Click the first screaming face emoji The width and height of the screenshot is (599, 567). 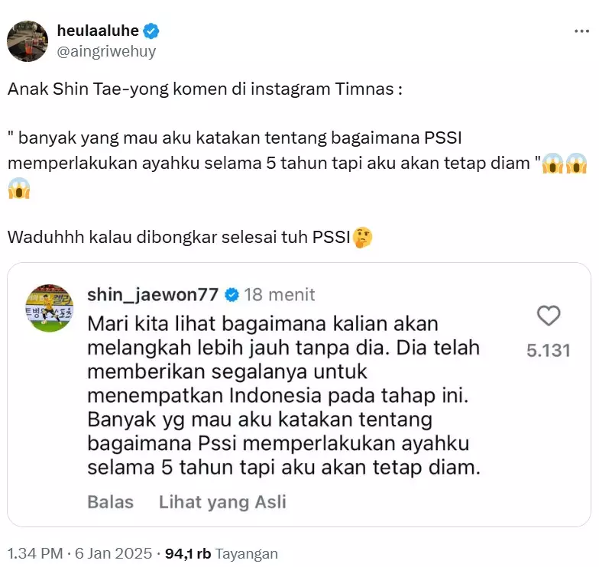click(553, 164)
